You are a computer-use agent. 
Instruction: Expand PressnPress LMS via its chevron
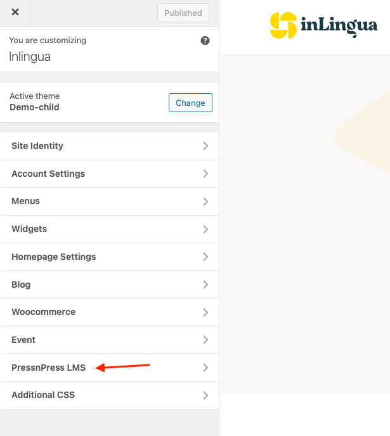pyautogui.click(x=205, y=368)
